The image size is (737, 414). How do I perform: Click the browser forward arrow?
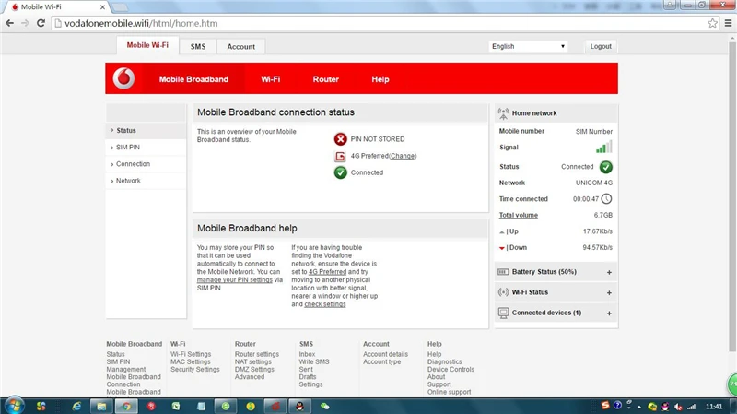[x=25, y=23]
